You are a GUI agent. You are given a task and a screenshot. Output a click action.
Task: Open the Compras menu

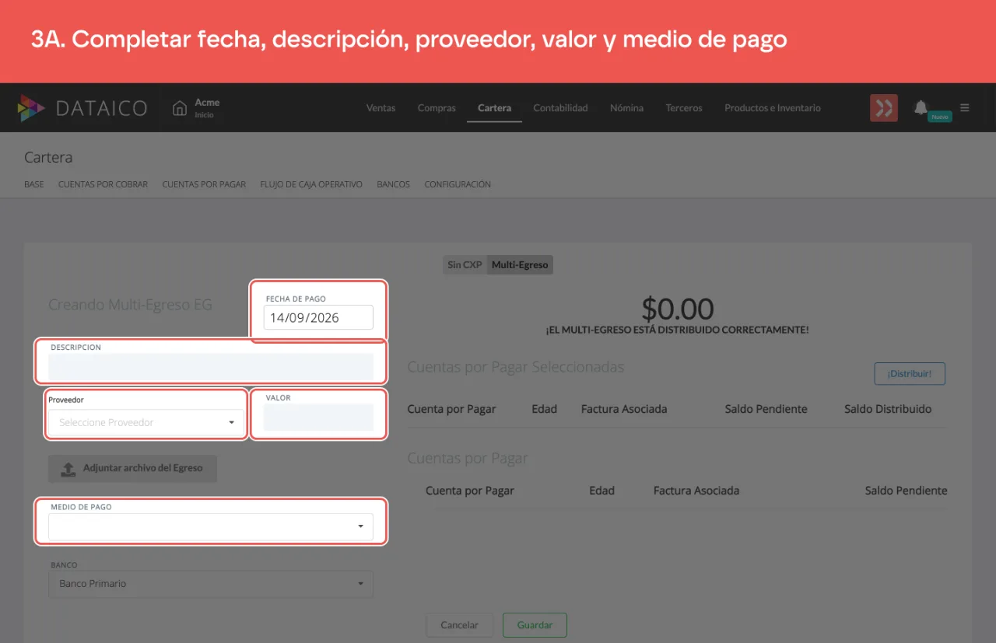click(437, 108)
